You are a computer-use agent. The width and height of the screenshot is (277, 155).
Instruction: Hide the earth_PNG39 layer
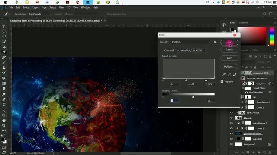coord(232,113)
